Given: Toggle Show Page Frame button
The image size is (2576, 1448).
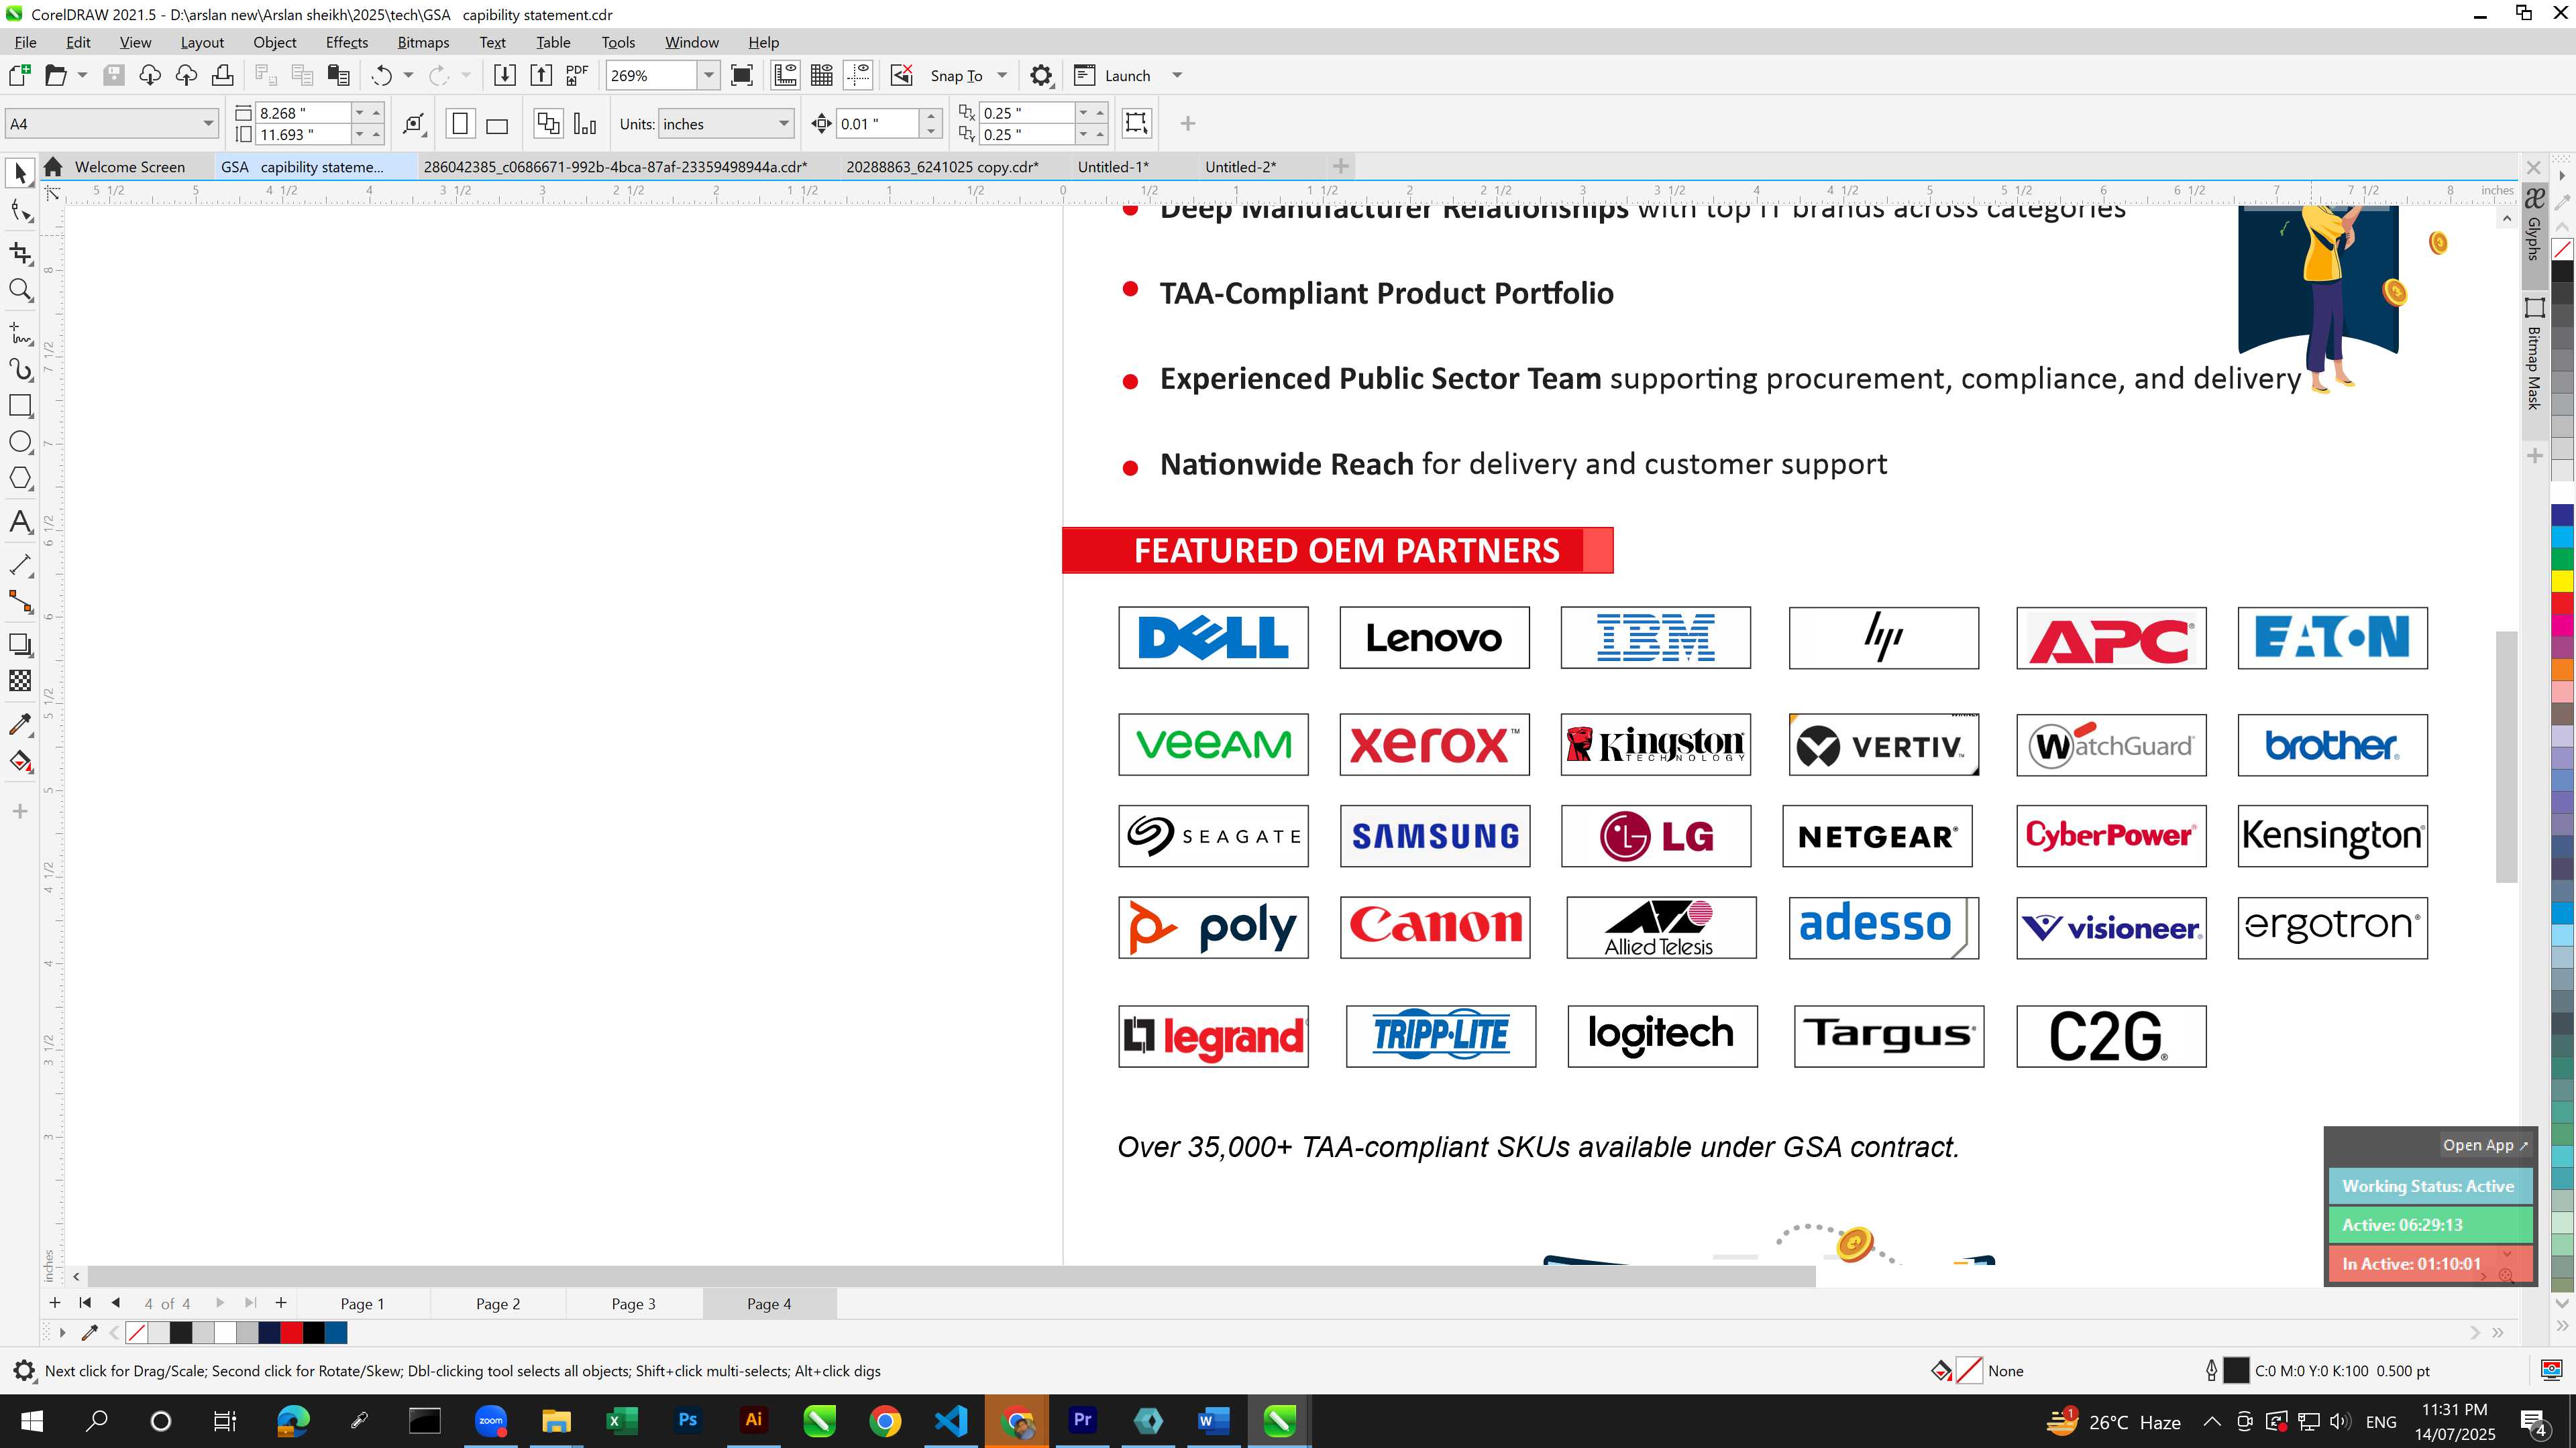Looking at the screenshot, I should coord(1136,124).
